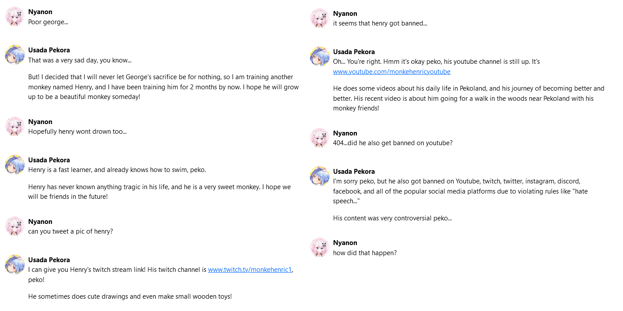Viewport: 623px width, 311px height.
Task: Click the message "how did that happen?"
Action: point(365,253)
